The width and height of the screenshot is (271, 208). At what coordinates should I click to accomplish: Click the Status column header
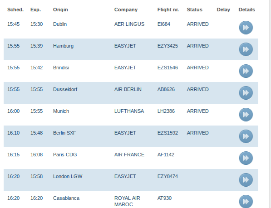[194, 10]
